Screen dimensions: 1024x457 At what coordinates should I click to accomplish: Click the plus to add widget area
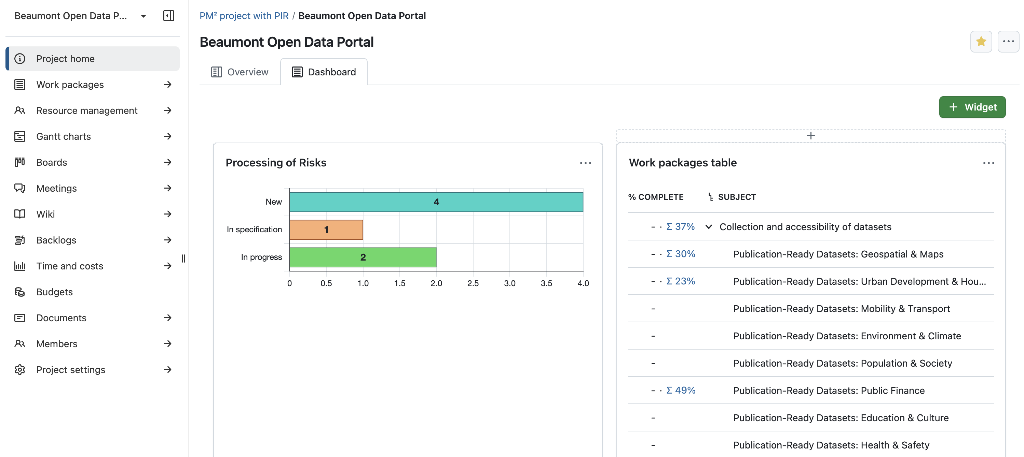tap(810, 136)
